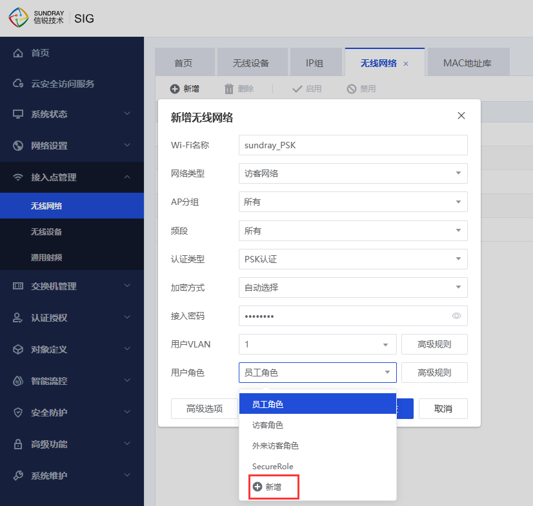Close the 无线网络 tab with x
Viewport: 533px width, 506px height.
point(406,64)
